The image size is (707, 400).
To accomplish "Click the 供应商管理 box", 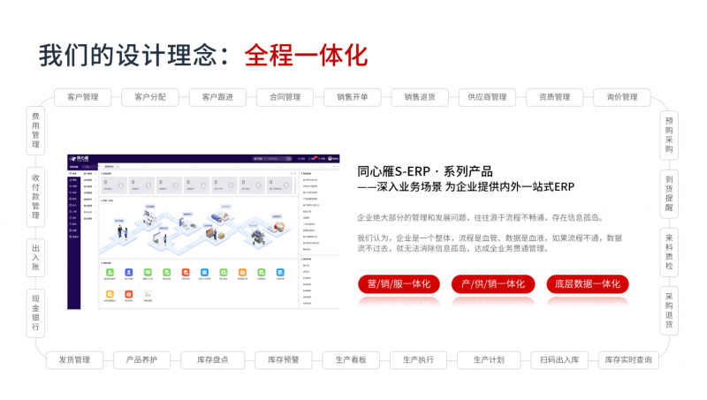I will point(487,97).
